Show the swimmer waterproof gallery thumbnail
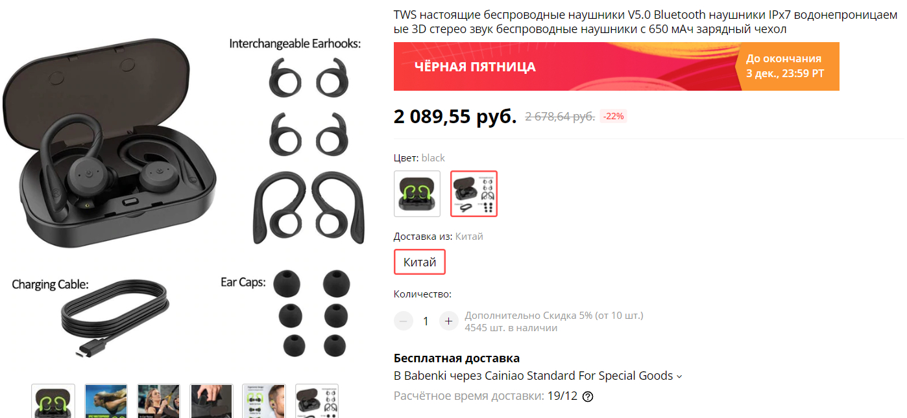 106,401
